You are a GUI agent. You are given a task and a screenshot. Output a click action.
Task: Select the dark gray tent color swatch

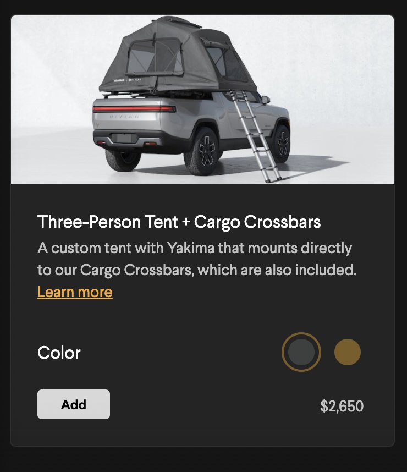click(x=301, y=352)
